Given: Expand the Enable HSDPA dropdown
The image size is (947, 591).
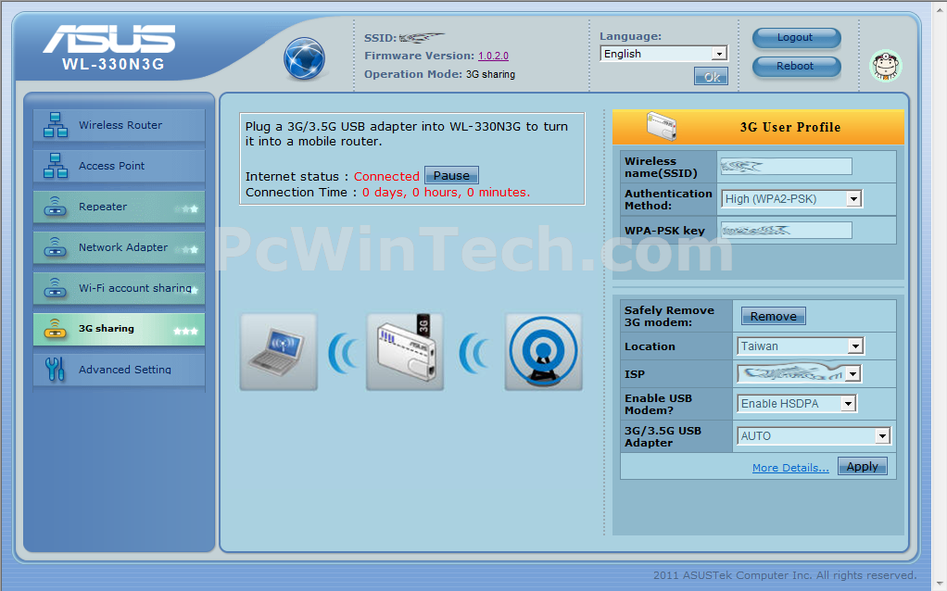Looking at the screenshot, I should (x=797, y=403).
